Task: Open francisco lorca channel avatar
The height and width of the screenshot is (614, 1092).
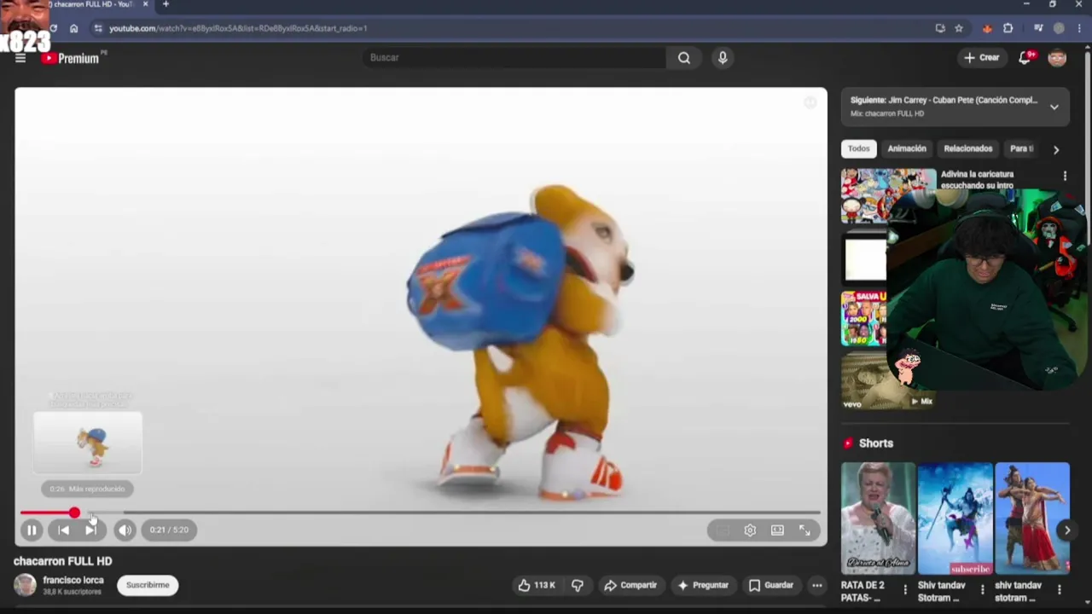Action: [25, 585]
